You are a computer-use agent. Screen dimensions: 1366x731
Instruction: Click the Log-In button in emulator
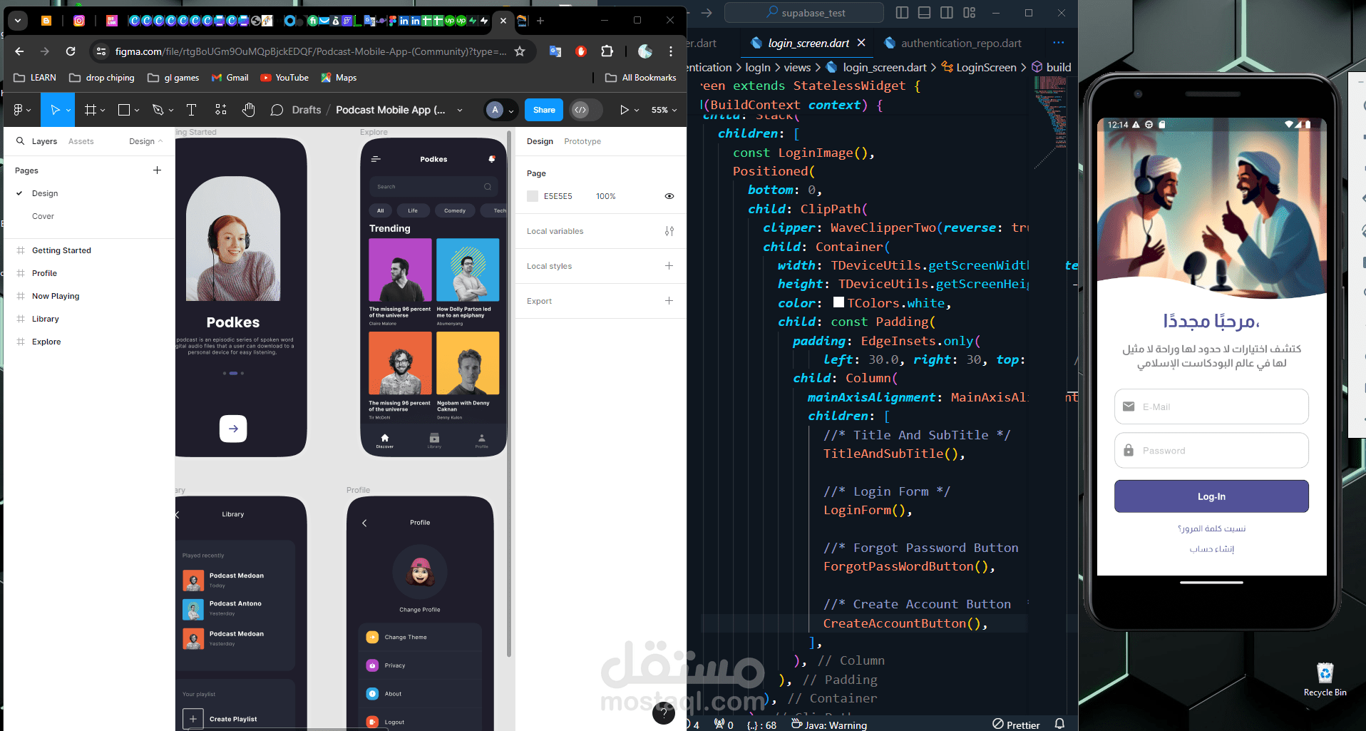(x=1211, y=496)
